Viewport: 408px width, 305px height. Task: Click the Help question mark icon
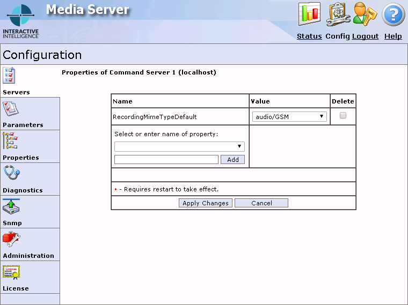(393, 14)
